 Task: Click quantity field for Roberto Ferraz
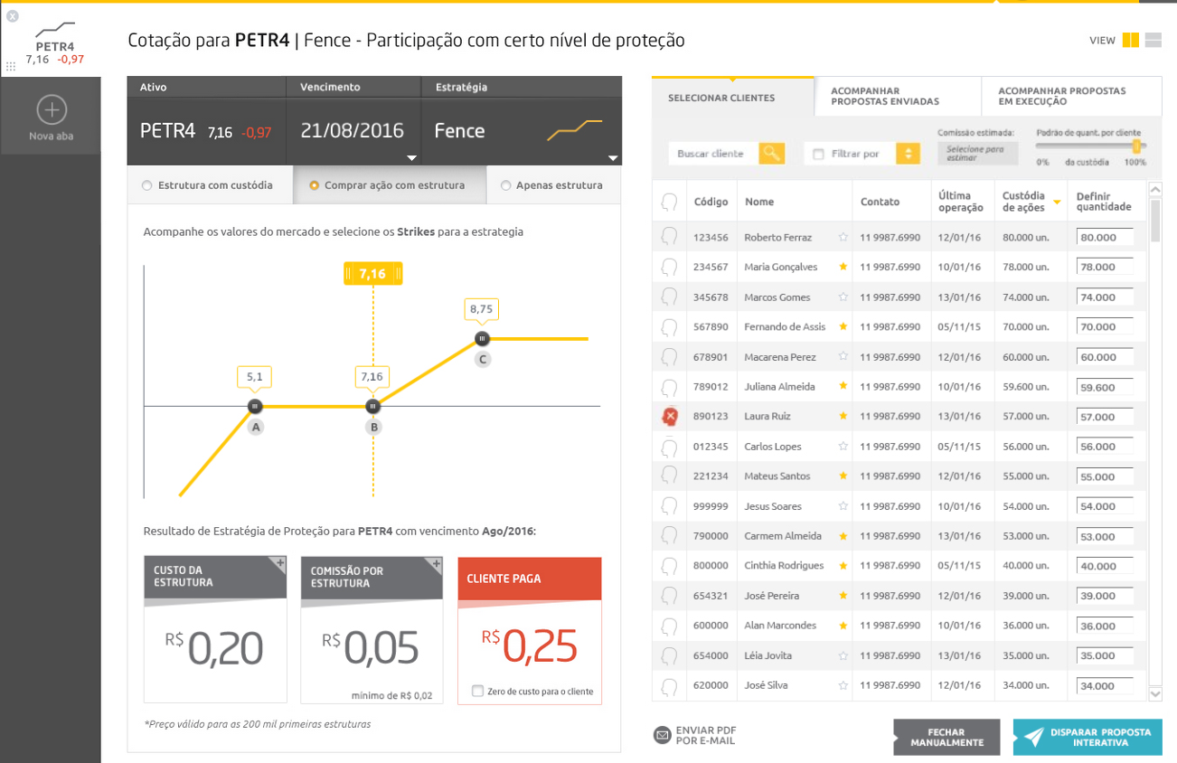1105,238
